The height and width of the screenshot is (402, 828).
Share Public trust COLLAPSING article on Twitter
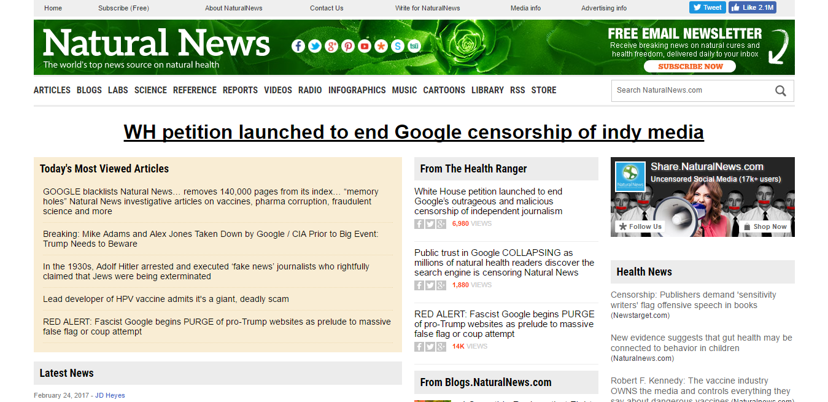(x=430, y=285)
